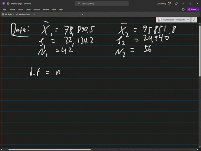Click scroll down arrow on vertical scrollbar
This screenshot has height=151, width=201.
click(200, 147)
